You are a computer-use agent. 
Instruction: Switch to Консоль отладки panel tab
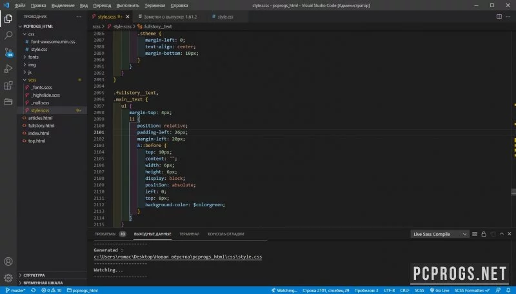click(x=226, y=234)
